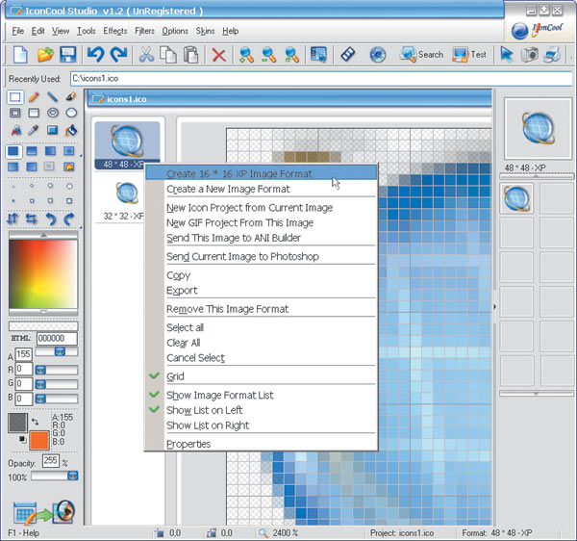Select the Text tool with letter A
The image size is (577, 541).
15,130
